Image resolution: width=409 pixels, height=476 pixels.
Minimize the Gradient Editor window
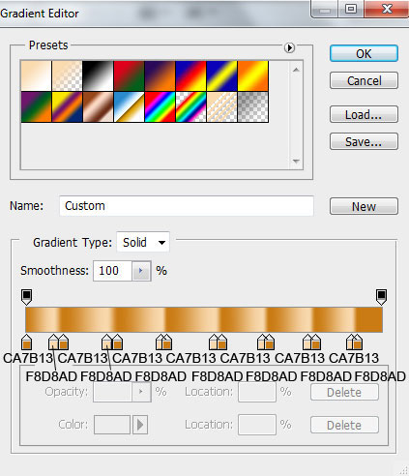(x=325, y=10)
